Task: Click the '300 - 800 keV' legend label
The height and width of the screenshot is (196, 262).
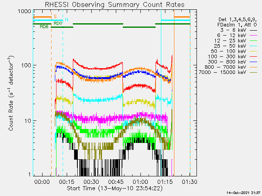Action: [227, 62]
